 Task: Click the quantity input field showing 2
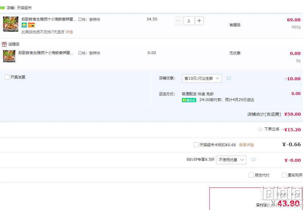(189, 21)
